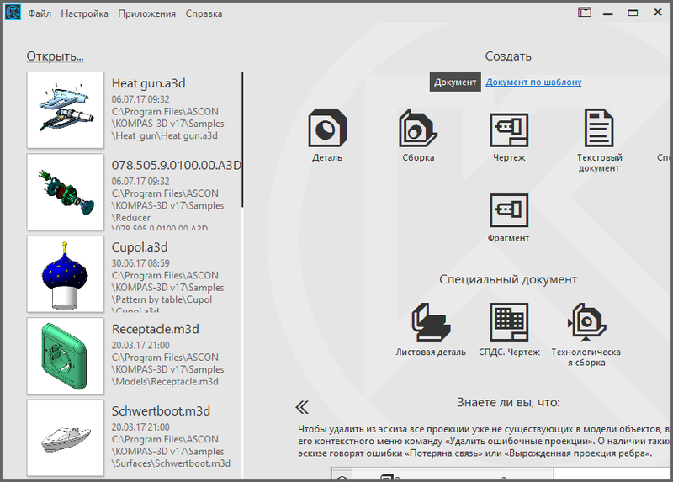Open the Приложения menu
Viewport: 673px width, 482px height.
(146, 13)
